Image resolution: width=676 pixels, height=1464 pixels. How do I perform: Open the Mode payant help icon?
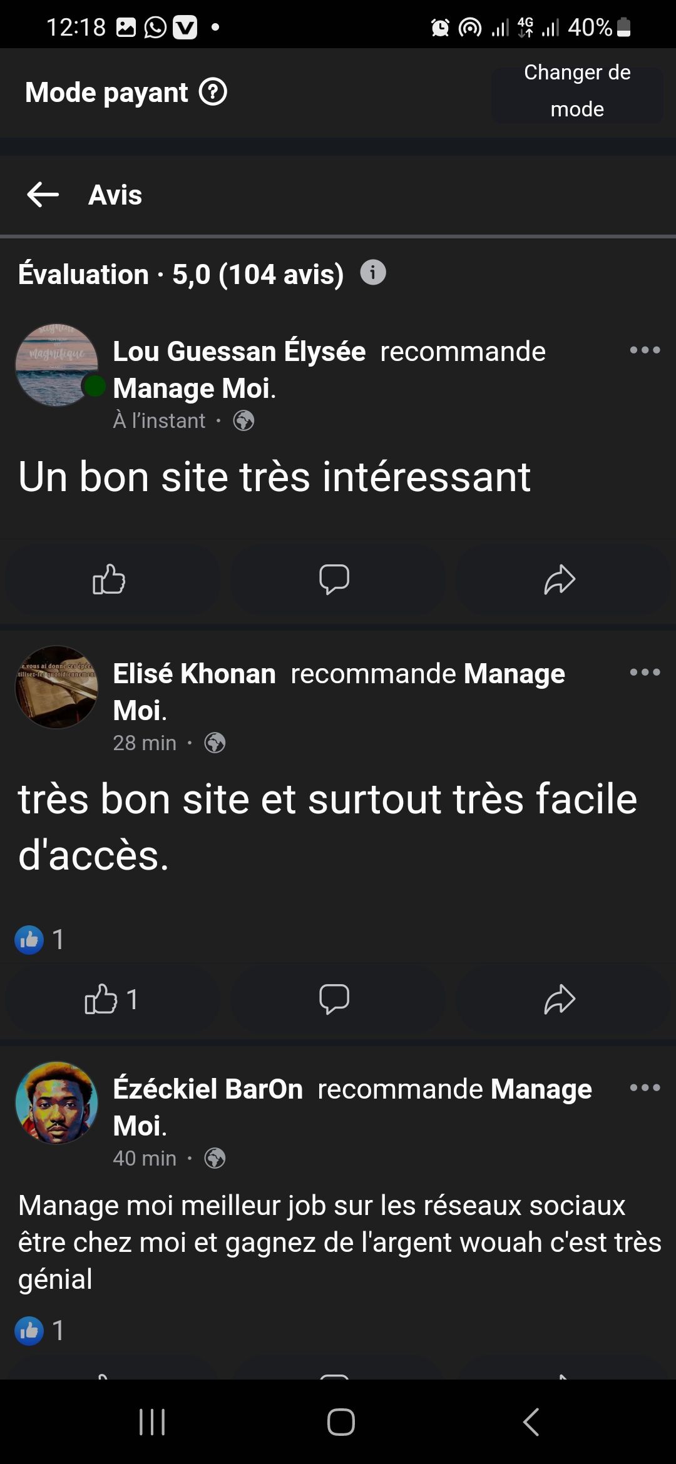213,93
